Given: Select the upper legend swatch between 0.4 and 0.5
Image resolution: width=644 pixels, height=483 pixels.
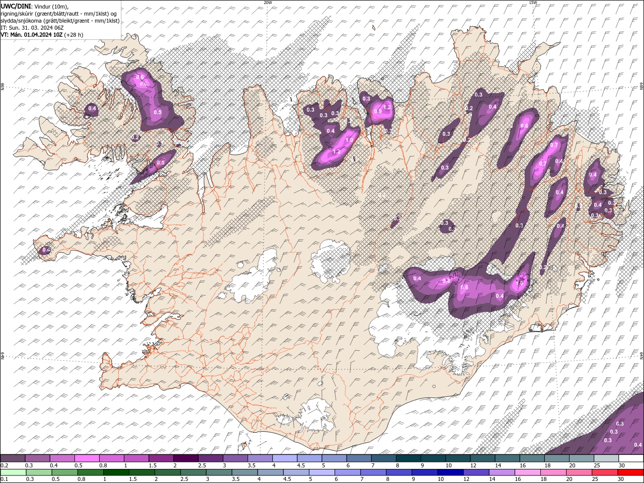Looking at the screenshot, I should pyautogui.click(x=62, y=458).
